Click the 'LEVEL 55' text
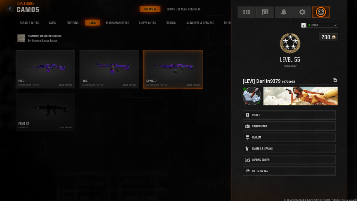Viewport: 357px width, 201px height. point(290,60)
